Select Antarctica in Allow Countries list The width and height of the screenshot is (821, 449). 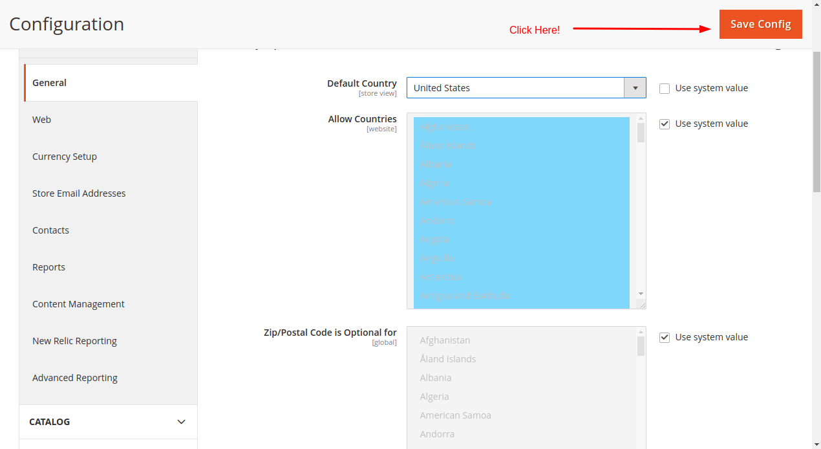point(522,277)
